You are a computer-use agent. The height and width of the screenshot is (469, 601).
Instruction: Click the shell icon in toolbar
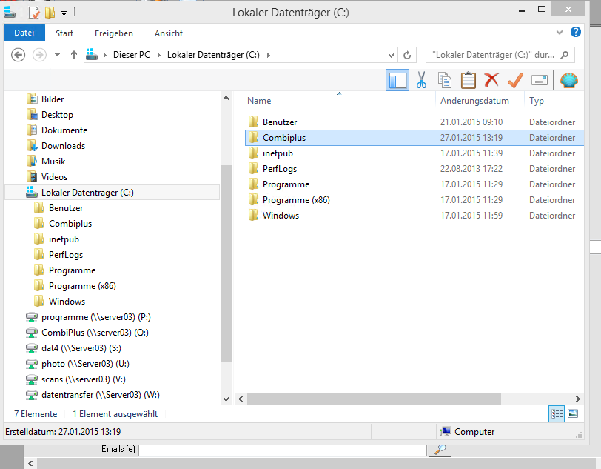click(x=569, y=80)
